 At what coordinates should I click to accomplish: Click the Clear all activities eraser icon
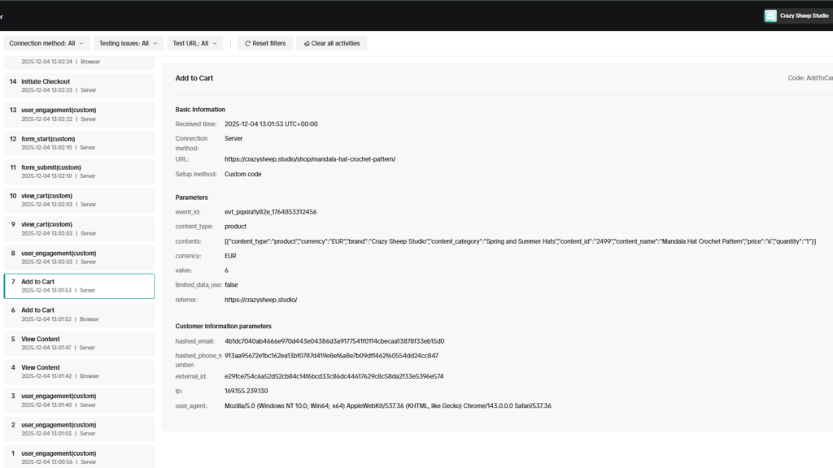[x=307, y=43]
